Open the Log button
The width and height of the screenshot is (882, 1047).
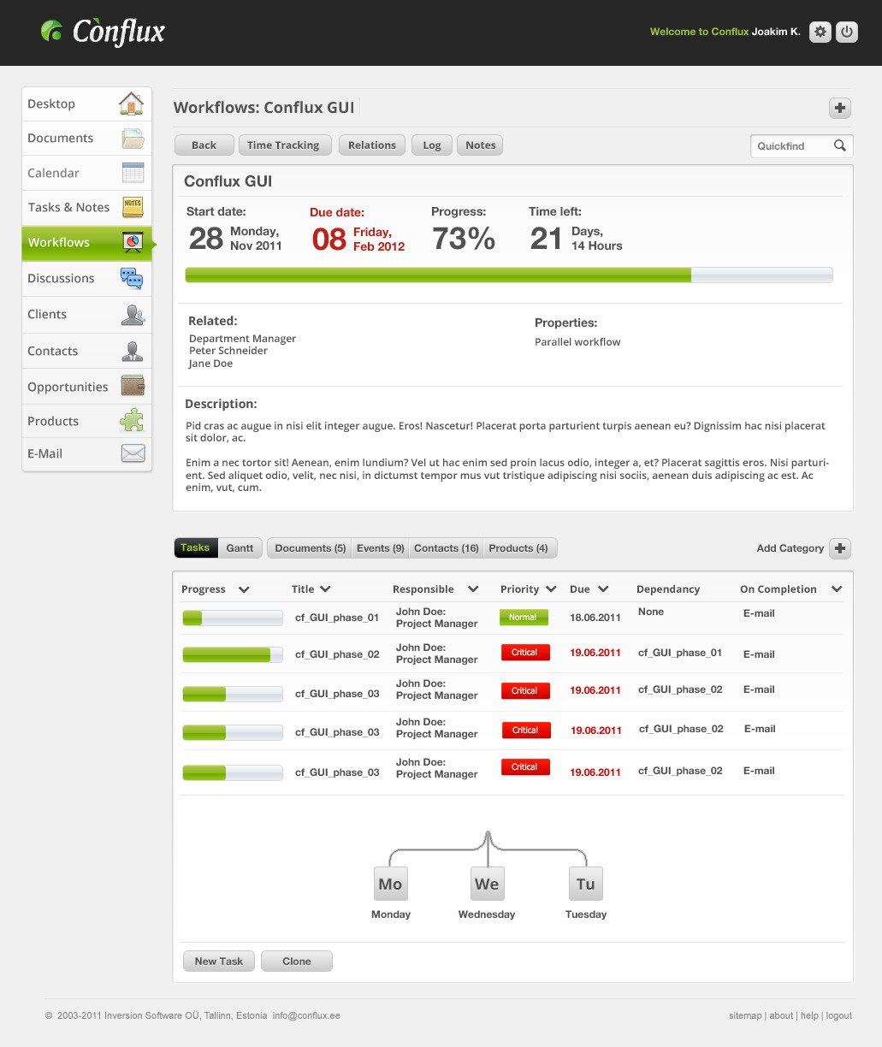point(432,145)
